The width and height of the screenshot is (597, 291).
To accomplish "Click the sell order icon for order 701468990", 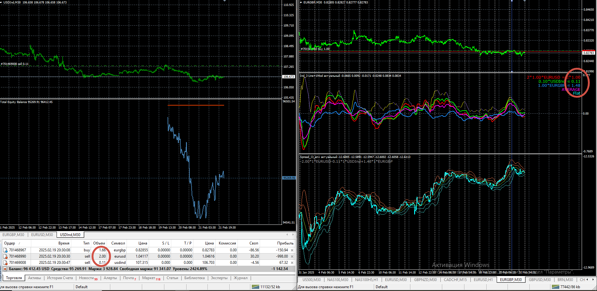I will [x=5, y=256].
